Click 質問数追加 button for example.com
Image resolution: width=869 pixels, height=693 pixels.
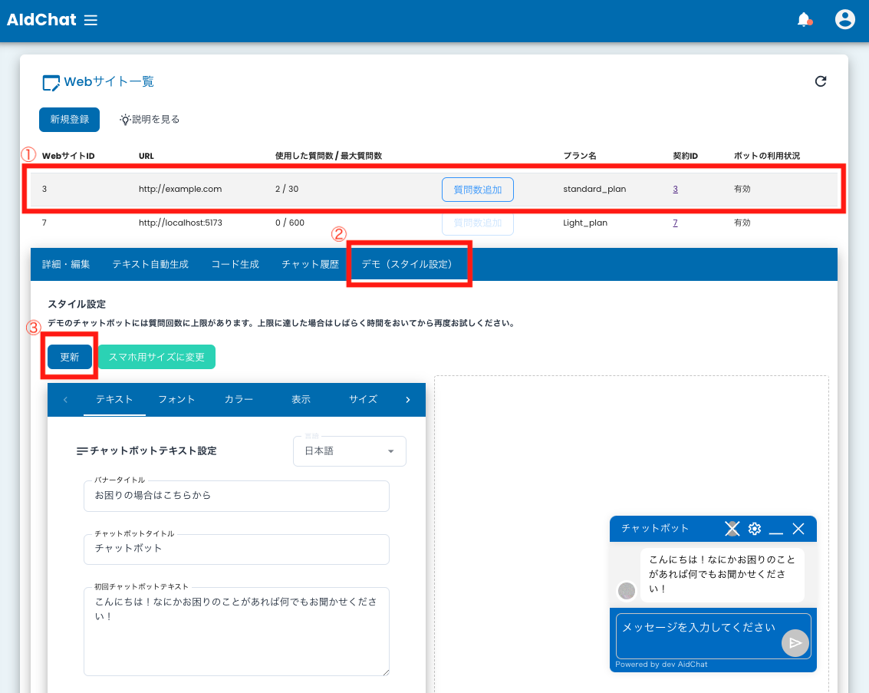477,190
